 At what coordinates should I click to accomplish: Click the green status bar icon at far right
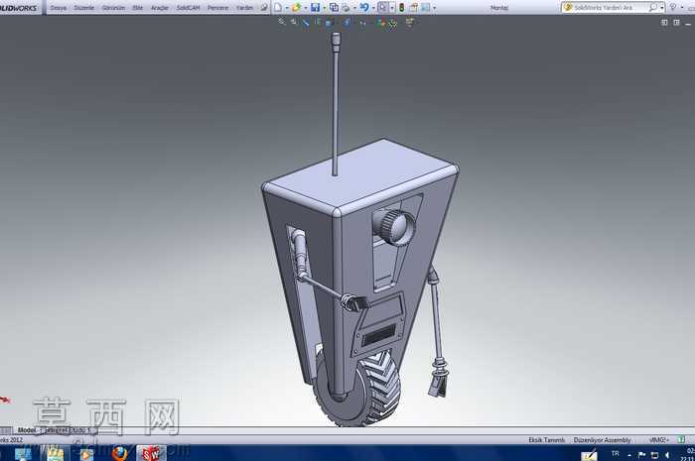click(x=681, y=440)
